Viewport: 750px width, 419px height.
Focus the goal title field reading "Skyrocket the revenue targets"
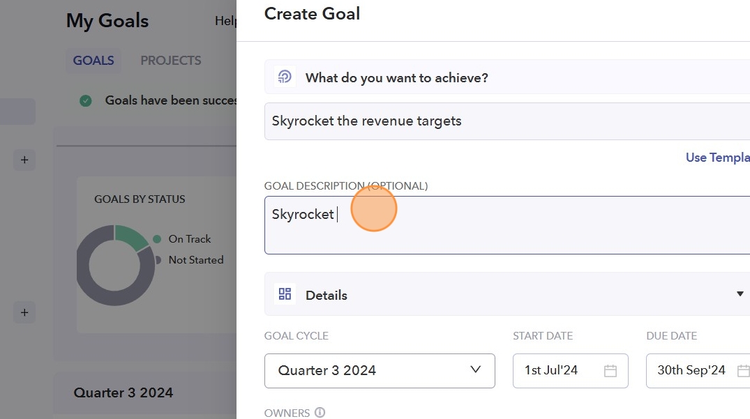click(507, 121)
